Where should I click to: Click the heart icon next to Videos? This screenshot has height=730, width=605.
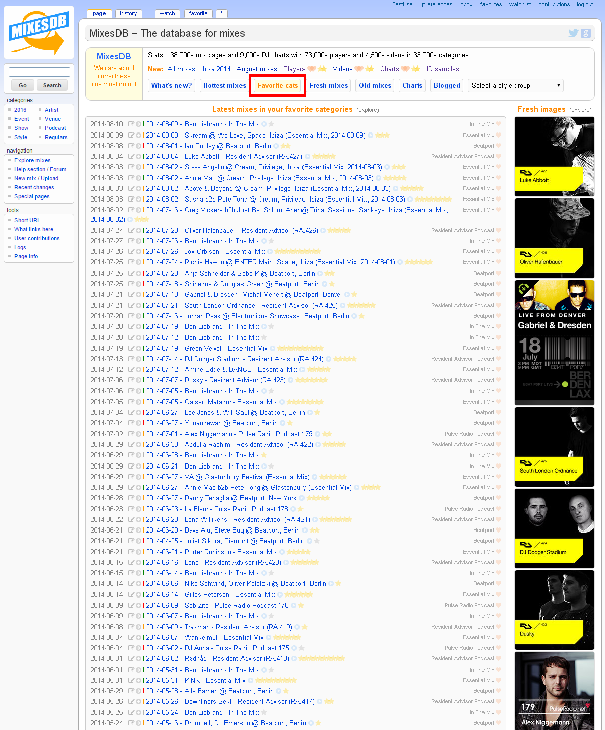(359, 69)
